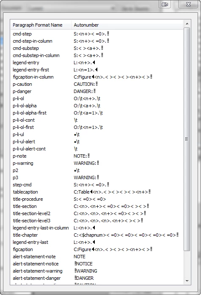Select the p-note row

coord(96,156)
